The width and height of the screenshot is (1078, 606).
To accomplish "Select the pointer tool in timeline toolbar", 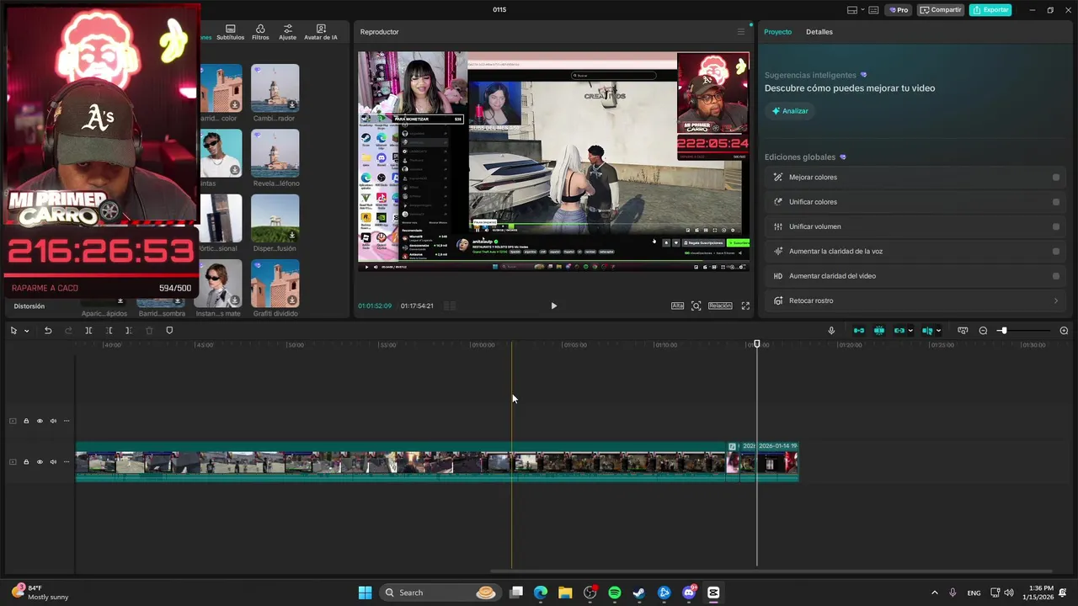I will tap(13, 331).
